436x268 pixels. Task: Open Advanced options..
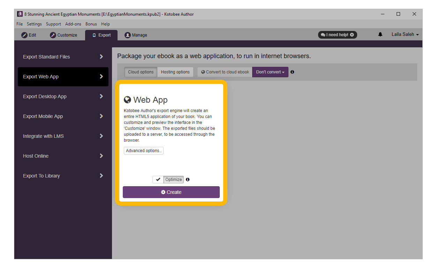(x=144, y=151)
